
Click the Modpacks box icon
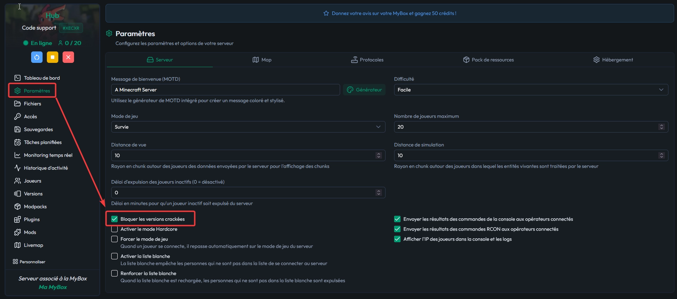click(x=17, y=206)
